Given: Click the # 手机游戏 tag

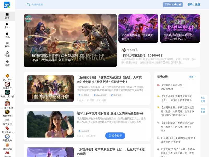Looking at the screenshot, I should [x=116, y=95].
